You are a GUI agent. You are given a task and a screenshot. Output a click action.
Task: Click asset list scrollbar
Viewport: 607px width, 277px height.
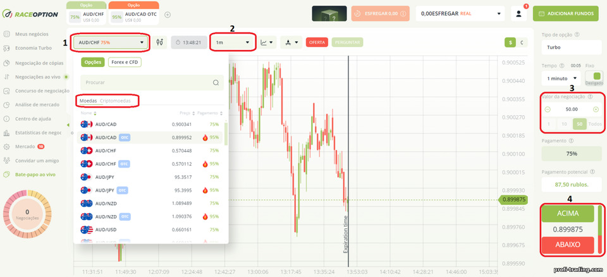coord(226,133)
